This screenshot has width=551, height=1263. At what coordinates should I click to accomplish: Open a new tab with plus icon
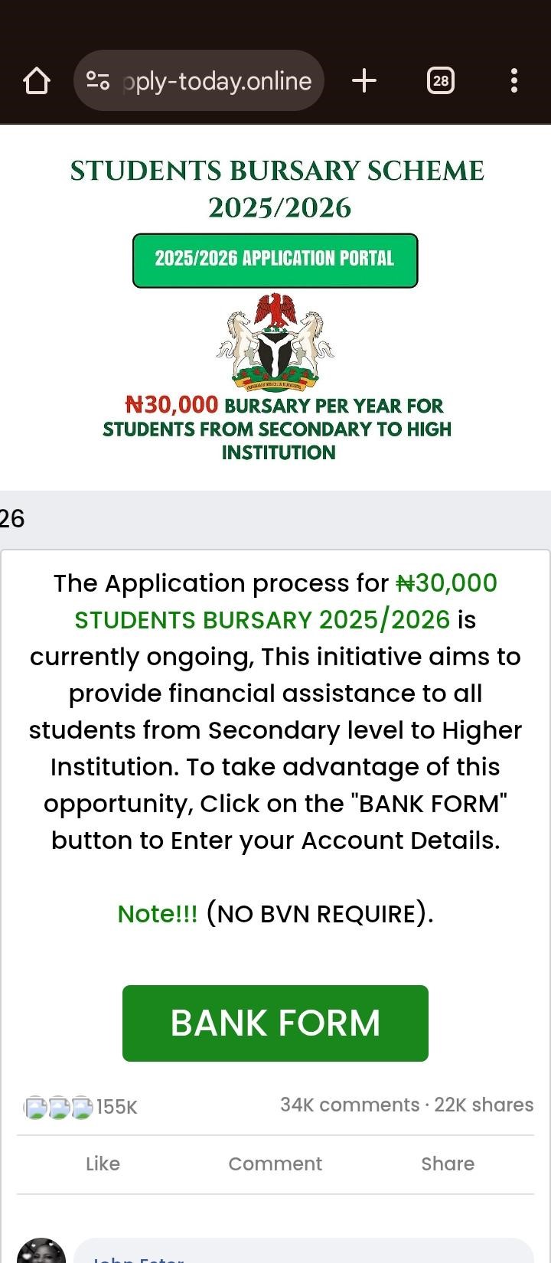point(364,80)
